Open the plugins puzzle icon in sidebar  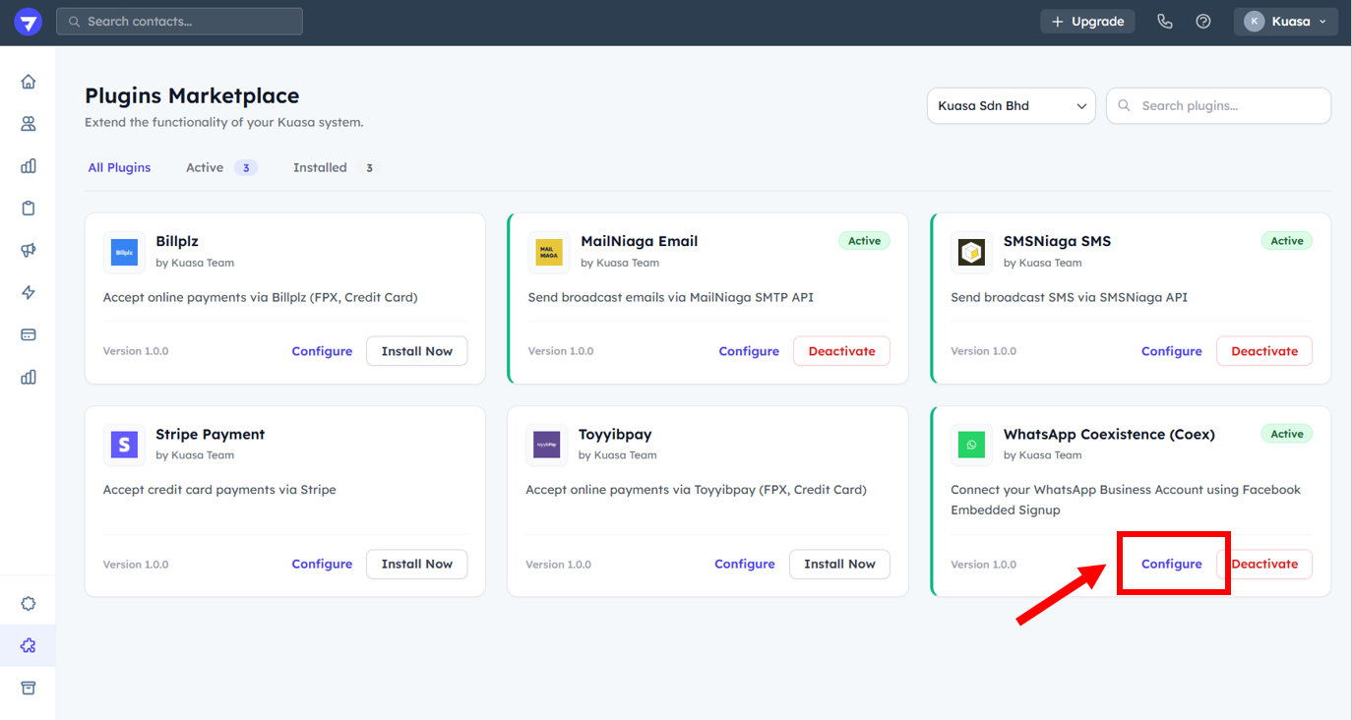tap(29, 645)
